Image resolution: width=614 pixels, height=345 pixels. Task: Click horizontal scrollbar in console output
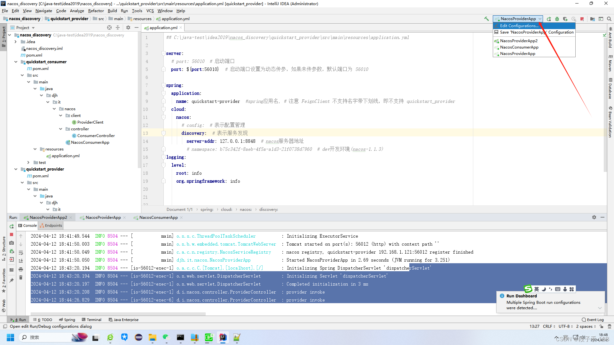[118, 314]
